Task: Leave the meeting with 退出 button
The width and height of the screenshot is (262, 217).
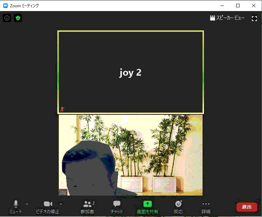Action: pyautogui.click(x=247, y=207)
